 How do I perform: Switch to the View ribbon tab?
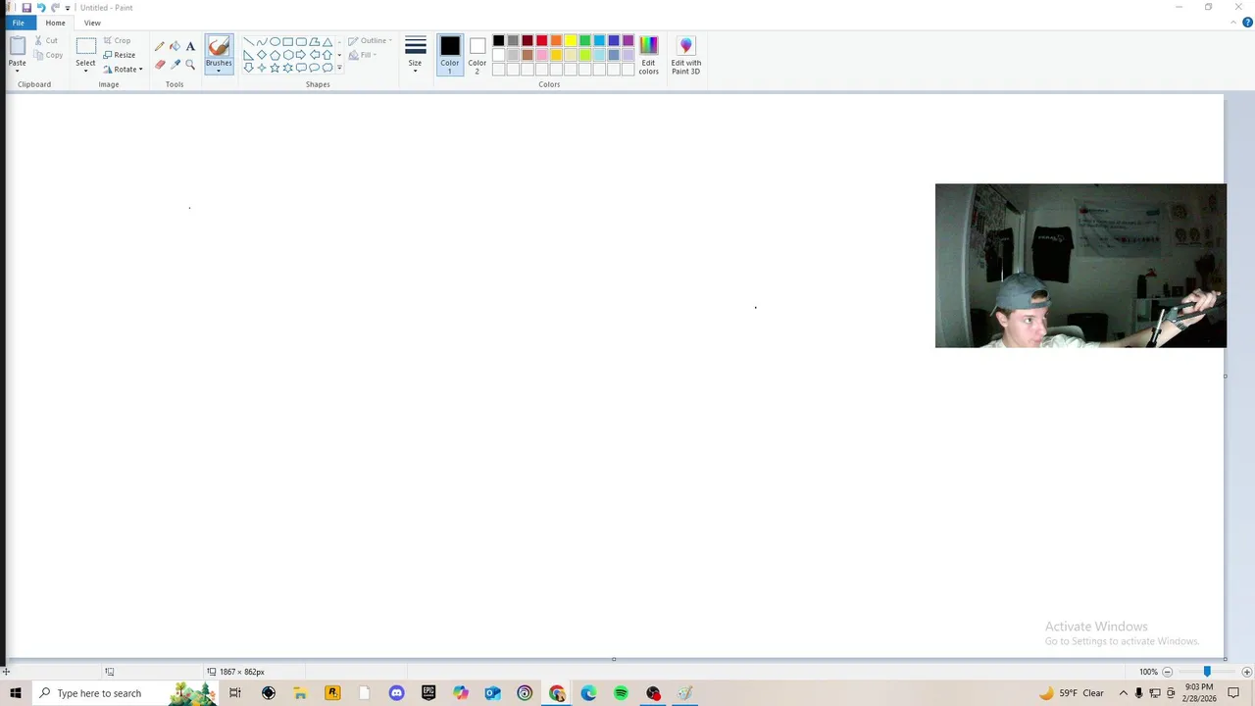[92, 23]
